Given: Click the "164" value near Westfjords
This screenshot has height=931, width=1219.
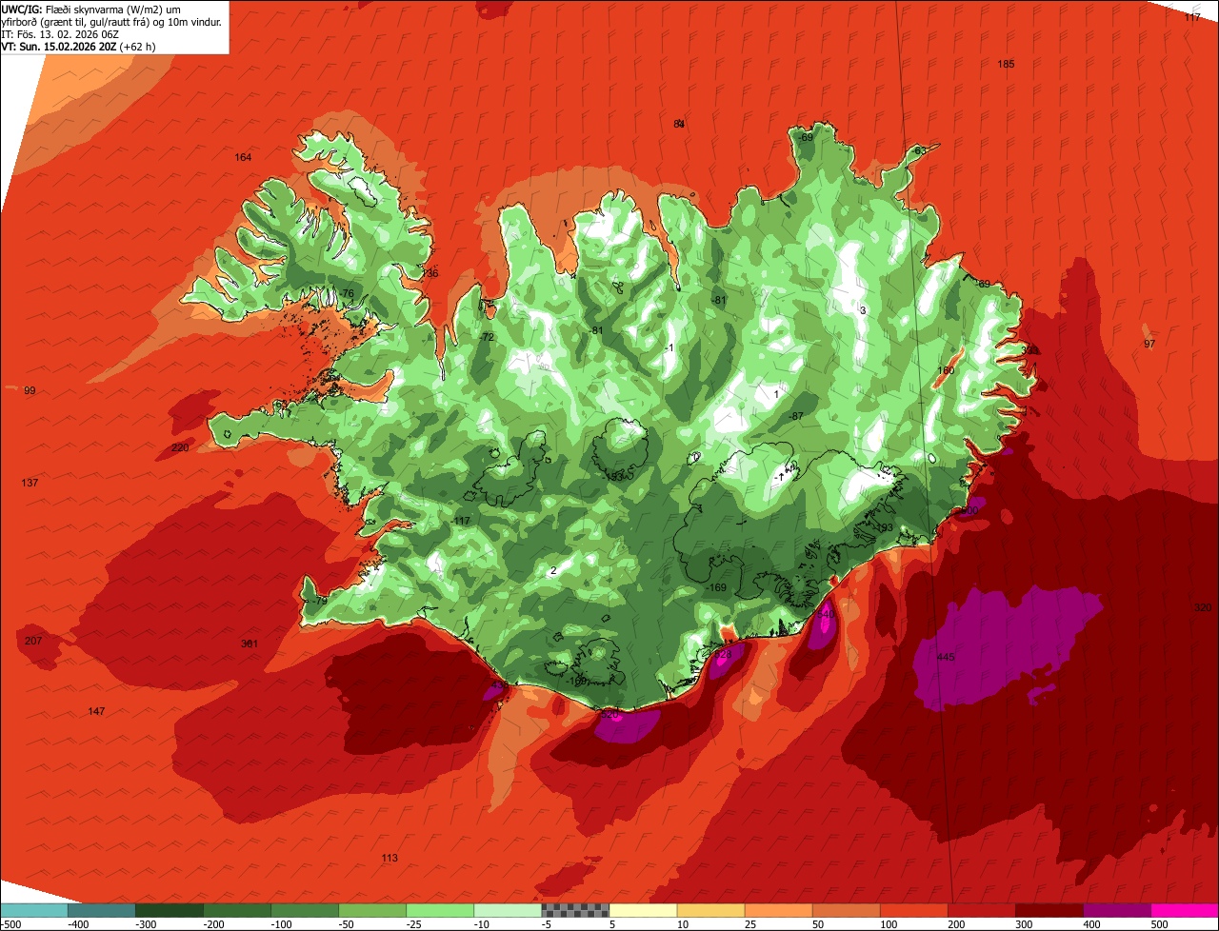Looking at the screenshot, I should [243, 158].
